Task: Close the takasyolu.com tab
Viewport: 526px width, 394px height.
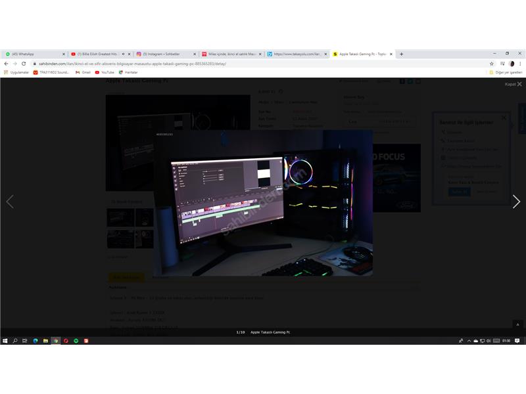Action: 325,54
